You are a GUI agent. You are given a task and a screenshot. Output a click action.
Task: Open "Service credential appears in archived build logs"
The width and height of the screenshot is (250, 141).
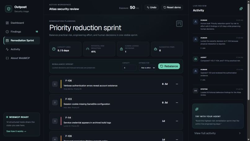(x=87, y=123)
